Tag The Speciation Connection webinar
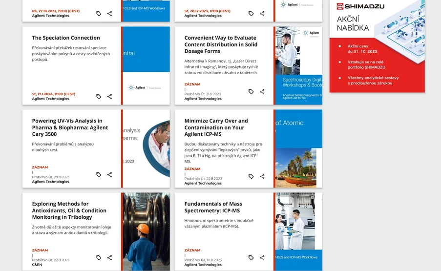 [99, 96]
